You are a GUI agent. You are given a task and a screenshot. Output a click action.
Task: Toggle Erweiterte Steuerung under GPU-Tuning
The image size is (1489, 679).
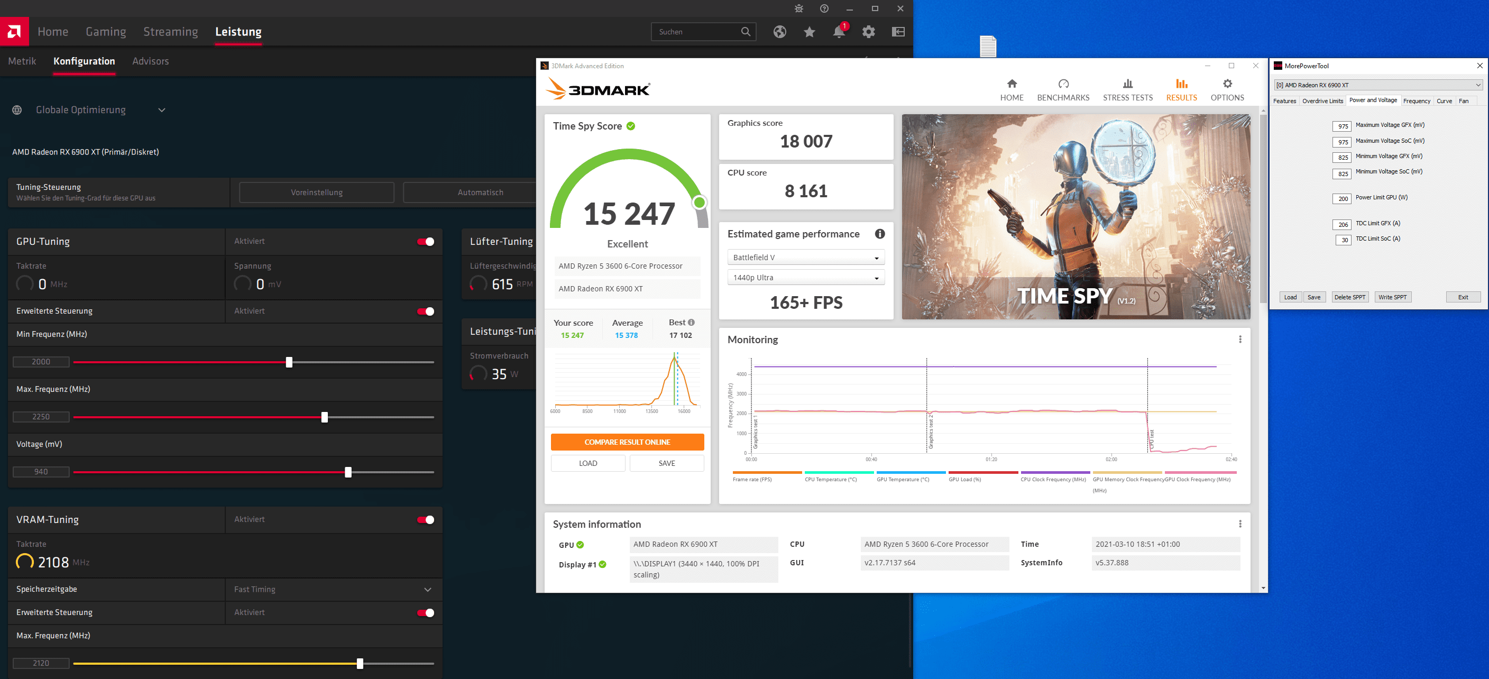(x=426, y=311)
